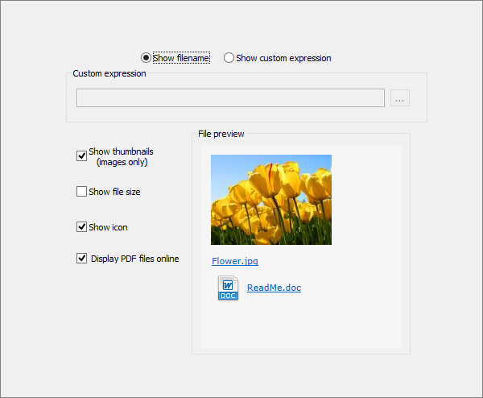Click the '(images only)' caption text
The height and width of the screenshot is (398, 483).
point(122,162)
